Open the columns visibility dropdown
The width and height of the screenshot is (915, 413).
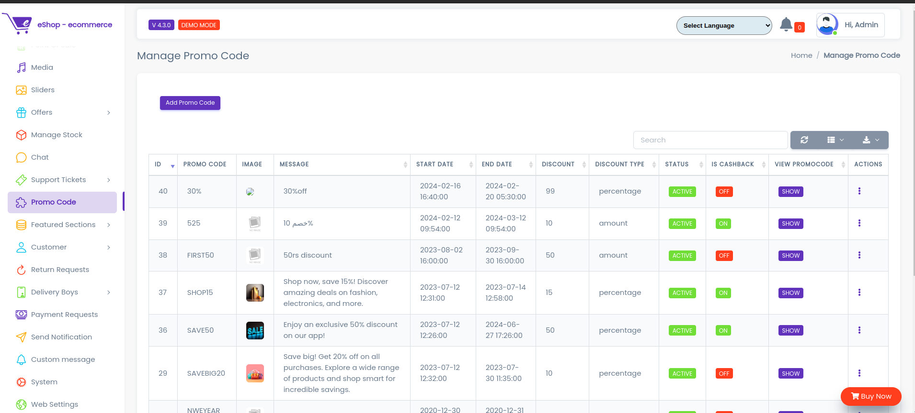(x=835, y=140)
